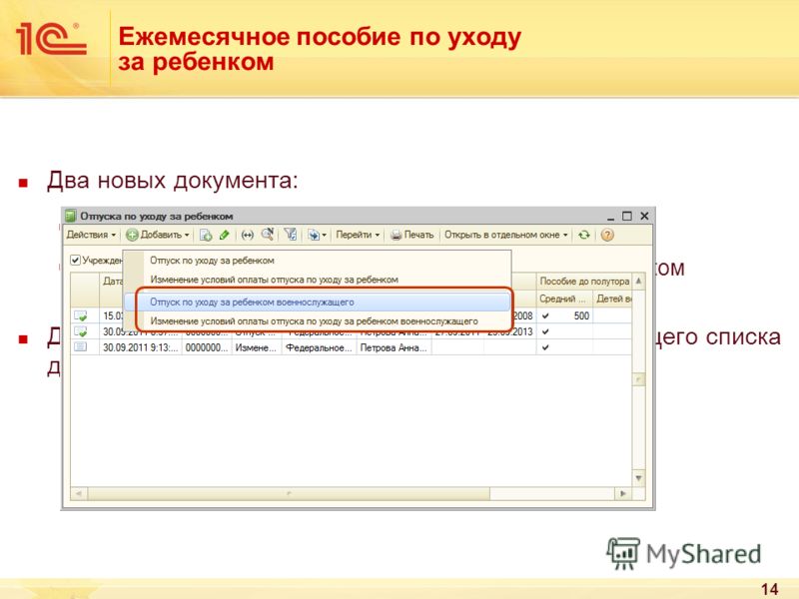Screen dimensions: 799x599
Task: Click posted document icon in 30.09.2011 Отпуск row
Action: [x=81, y=331]
